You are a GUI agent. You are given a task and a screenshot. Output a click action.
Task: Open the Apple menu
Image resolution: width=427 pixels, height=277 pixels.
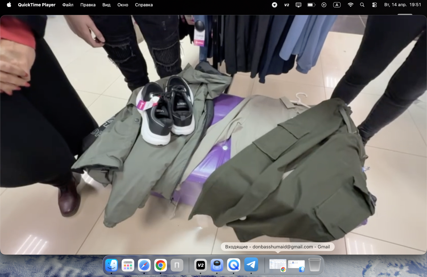[9, 5]
